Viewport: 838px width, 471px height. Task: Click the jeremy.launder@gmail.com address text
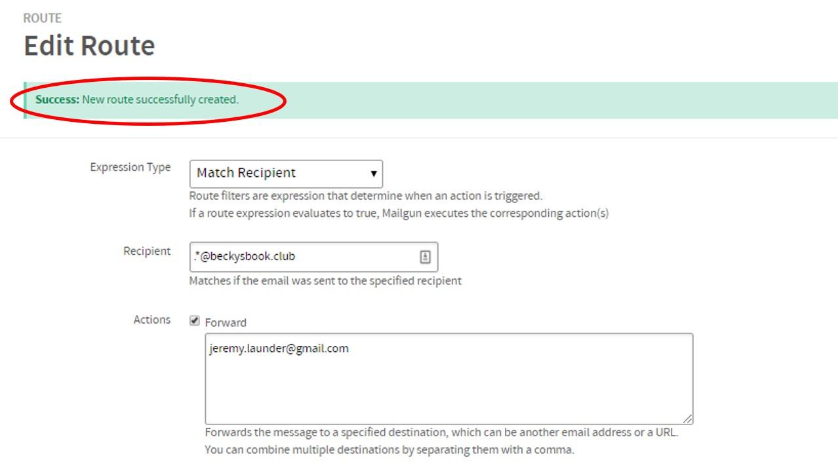pos(279,349)
